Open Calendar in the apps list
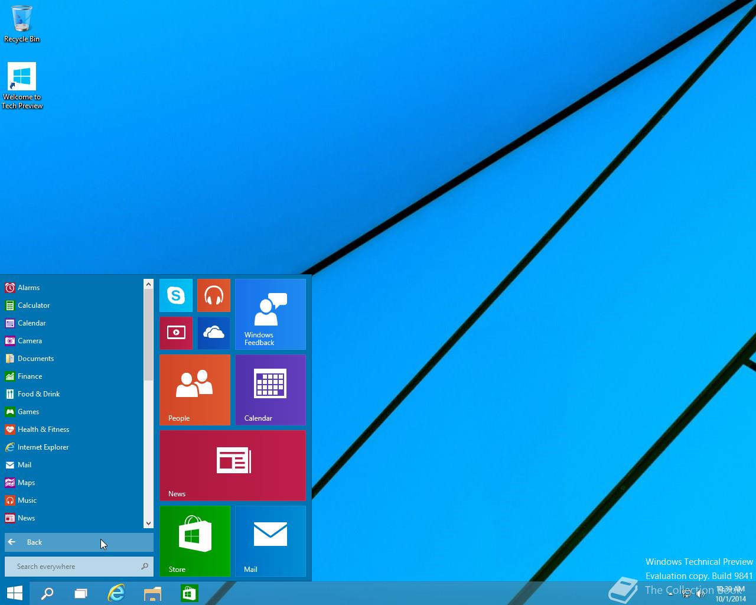756x605 pixels. click(73, 323)
